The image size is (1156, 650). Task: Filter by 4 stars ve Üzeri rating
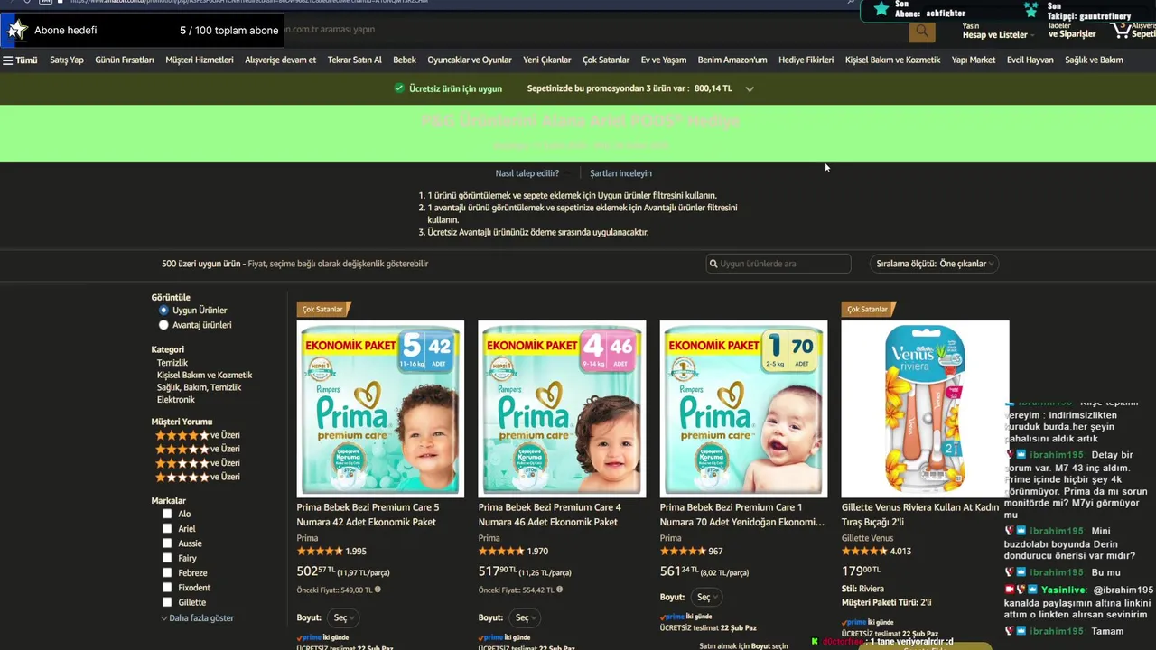198,435
